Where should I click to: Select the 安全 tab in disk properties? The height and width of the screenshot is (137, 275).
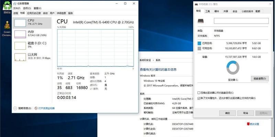[x=235, y=11]
